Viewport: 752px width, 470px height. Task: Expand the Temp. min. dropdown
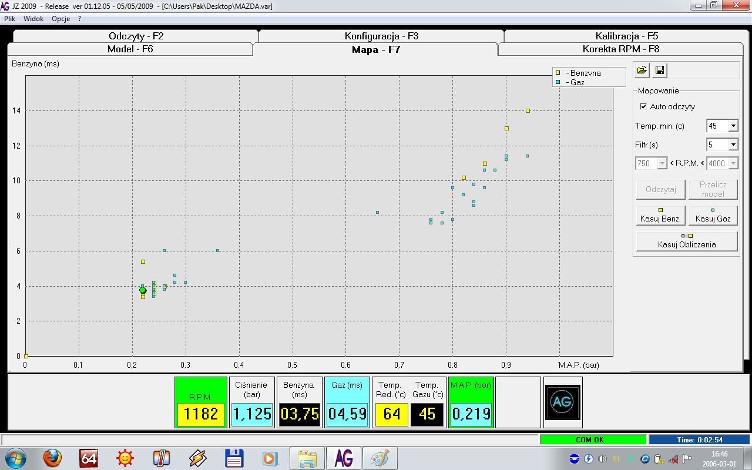tap(733, 126)
